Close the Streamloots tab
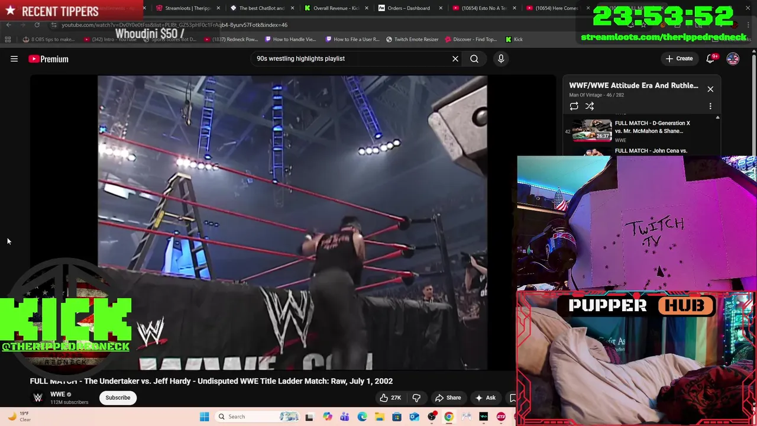Viewport: 757px width, 426px height. tap(218, 8)
